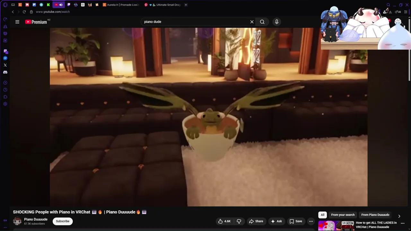
Task: Open Twitch panel in the sidebar
Action: point(5,51)
